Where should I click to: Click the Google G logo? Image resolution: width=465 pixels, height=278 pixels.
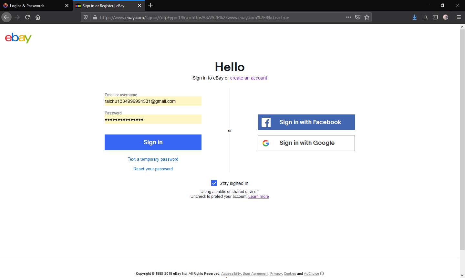click(266, 143)
